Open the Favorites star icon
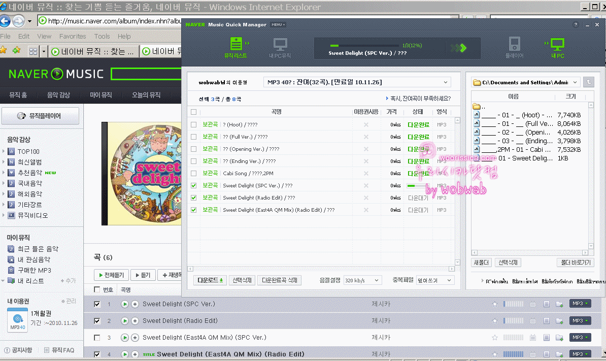This screenshot has height=361, width=606. [x=4, y=51]
